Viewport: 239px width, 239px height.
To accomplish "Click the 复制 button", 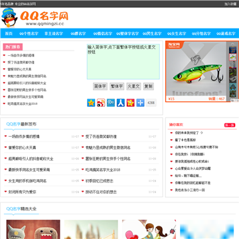I will [149, 86].
